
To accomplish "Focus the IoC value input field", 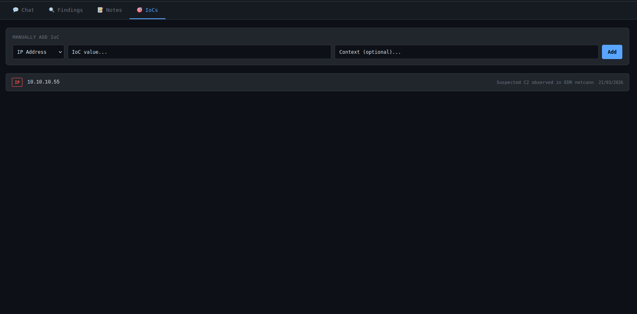I will (199, 52).
